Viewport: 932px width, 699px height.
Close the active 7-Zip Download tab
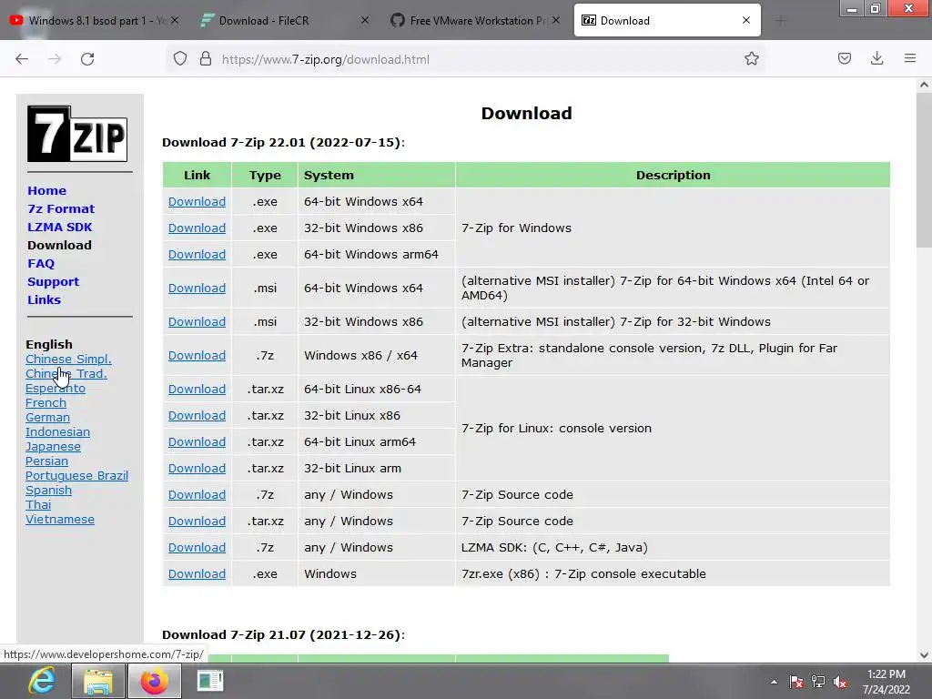click(x=746, y=20)
